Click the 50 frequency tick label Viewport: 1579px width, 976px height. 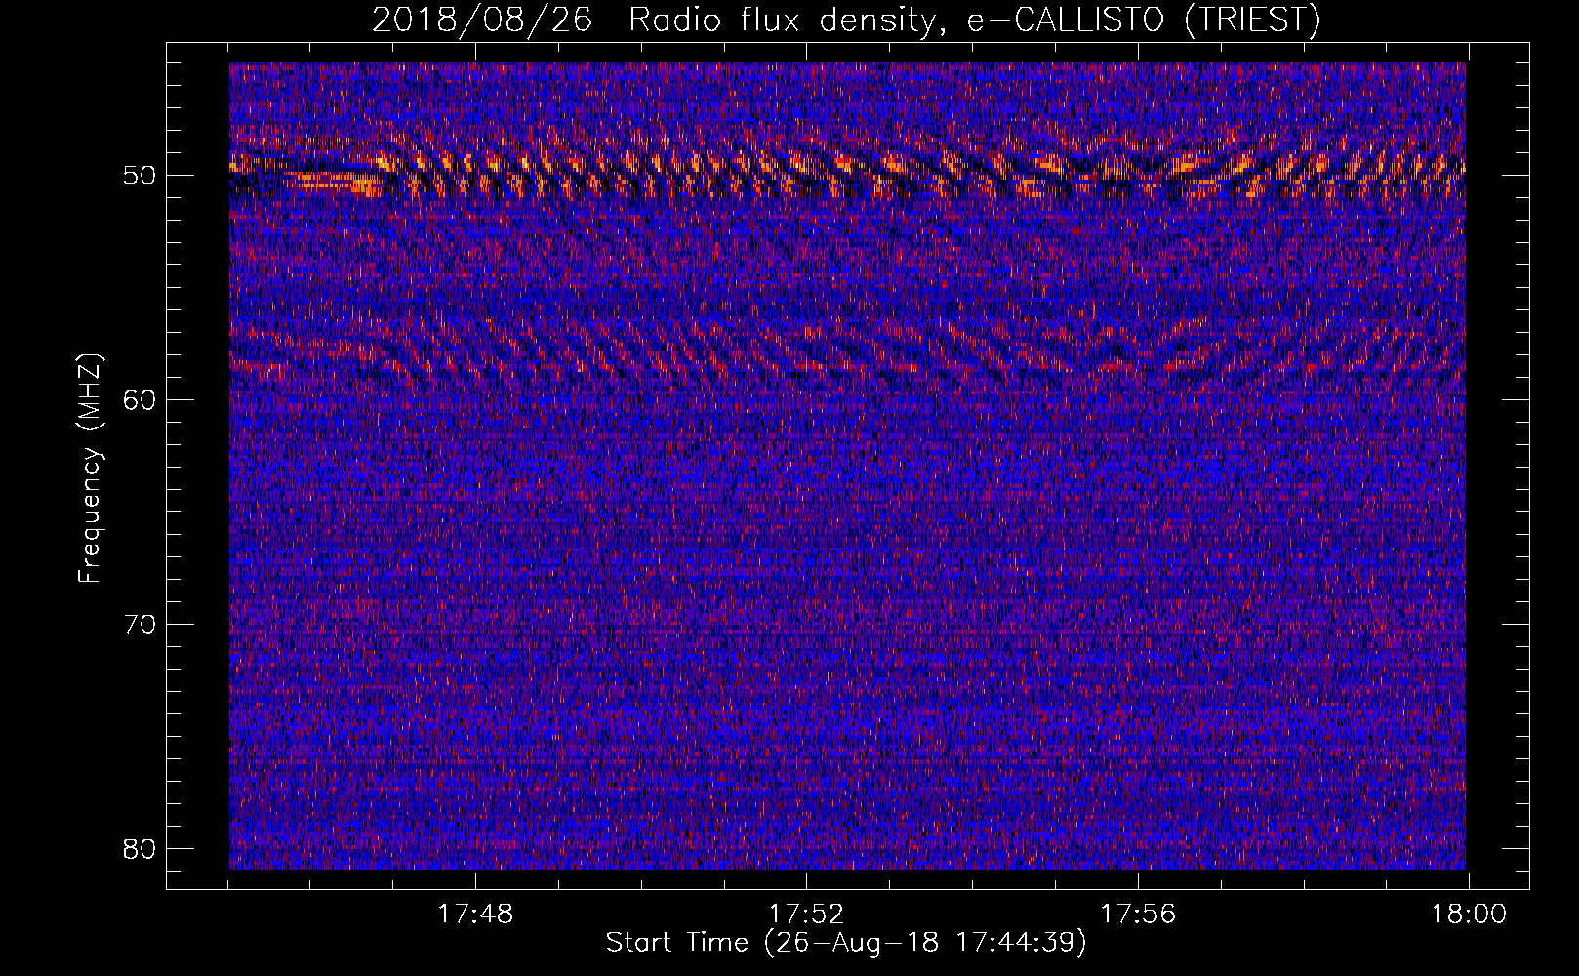141,177
